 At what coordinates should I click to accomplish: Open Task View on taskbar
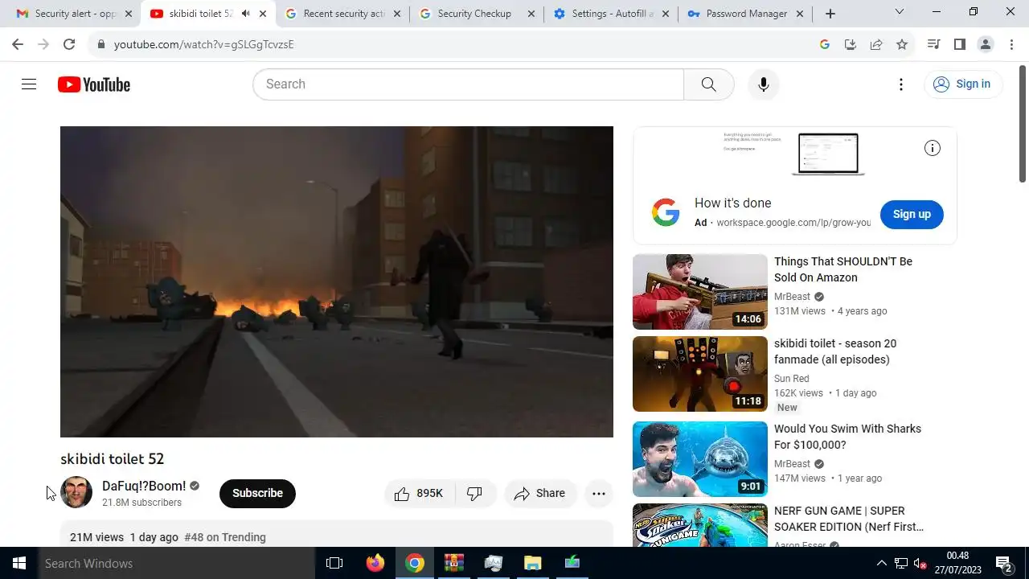pyautogui.click(x=334, y=563)
